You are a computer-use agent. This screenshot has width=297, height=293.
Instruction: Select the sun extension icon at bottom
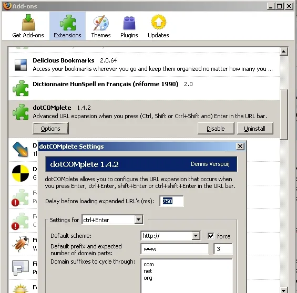(x=21, y=288)
